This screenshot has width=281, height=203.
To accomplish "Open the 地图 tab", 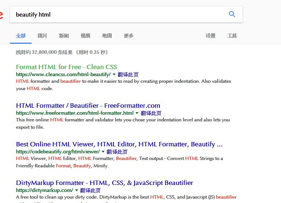I will [x=107, y=36].
